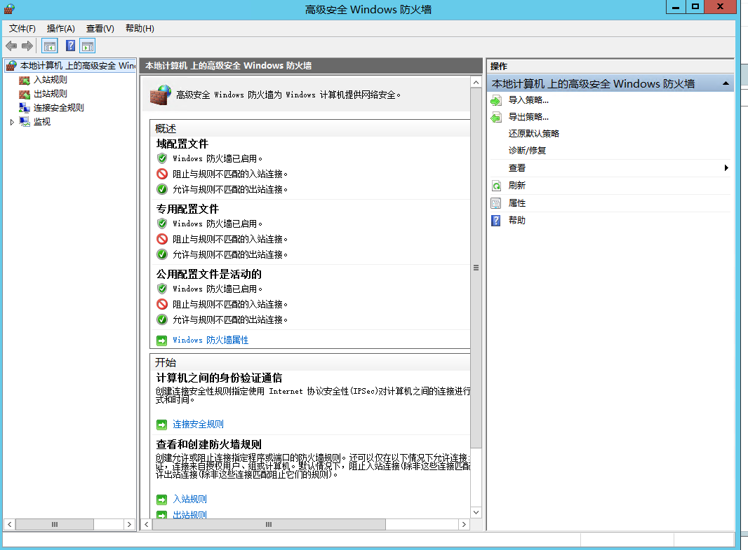The image size is (748, 550).
Task: Click the 导入策略 green arrow icon
Action: pyautogui.click(x=496, y=100)
